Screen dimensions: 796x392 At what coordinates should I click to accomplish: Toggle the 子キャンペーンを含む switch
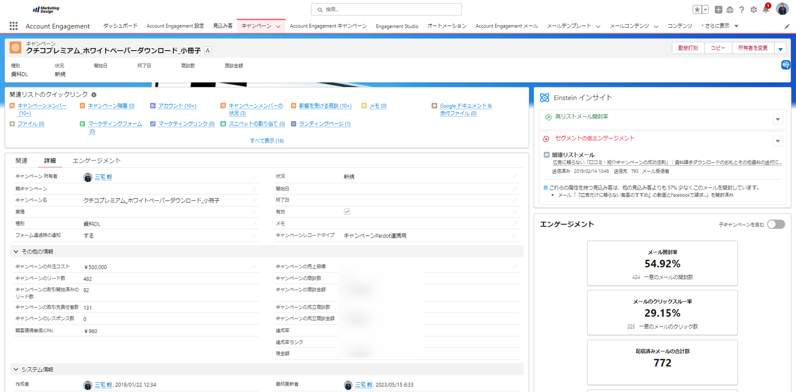(776, 225)
